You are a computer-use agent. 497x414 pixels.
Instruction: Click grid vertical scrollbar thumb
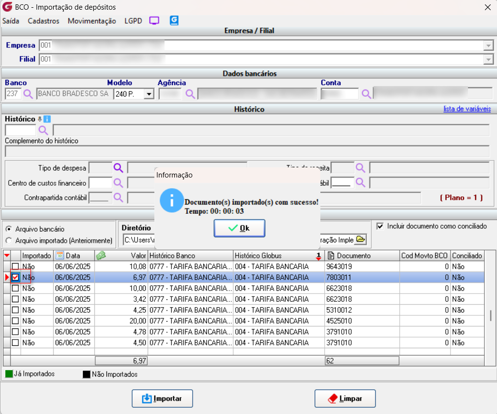click(x=490, y=315)
